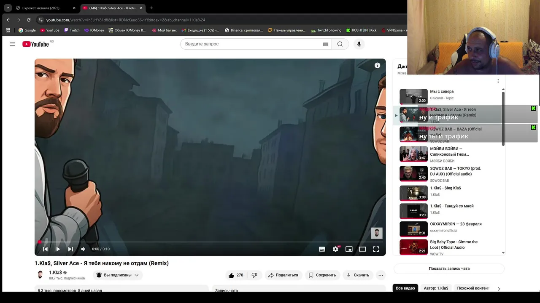This screenshot has width=540, height=303.
Task: Play 'МЭЙБИ БЭЙБИ — Силиконовый Гном' in the playlist
Action: [447, 154]
